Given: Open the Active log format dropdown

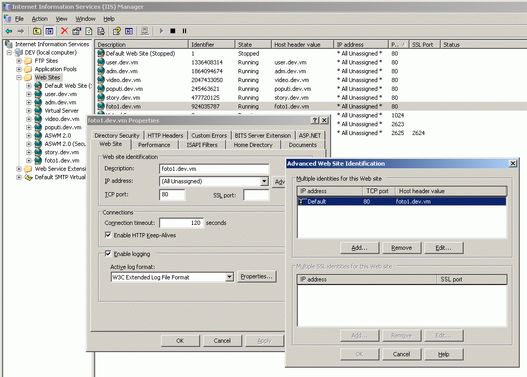Looking at the screenshot, I should [x=230, y=277].
